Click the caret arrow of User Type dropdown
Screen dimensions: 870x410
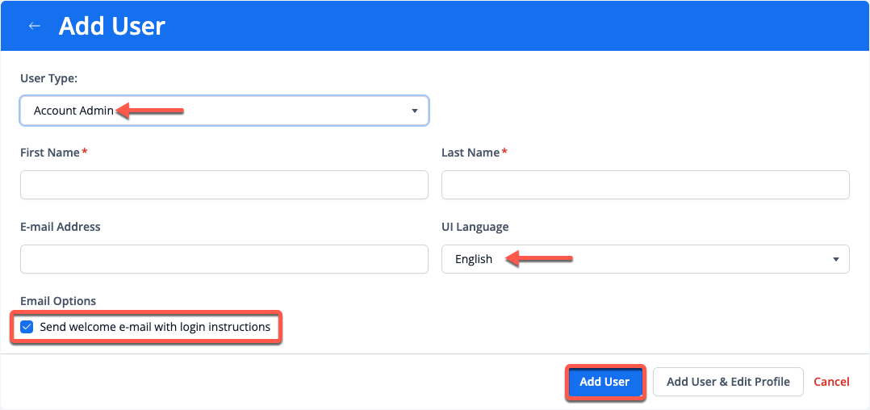414,111
